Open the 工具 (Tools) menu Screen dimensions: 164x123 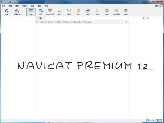[32, 6]
